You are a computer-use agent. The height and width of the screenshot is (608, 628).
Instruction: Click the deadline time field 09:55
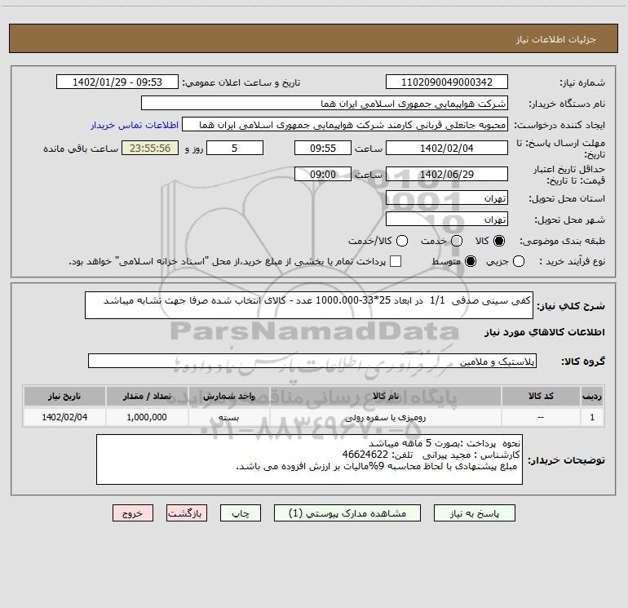323,148
